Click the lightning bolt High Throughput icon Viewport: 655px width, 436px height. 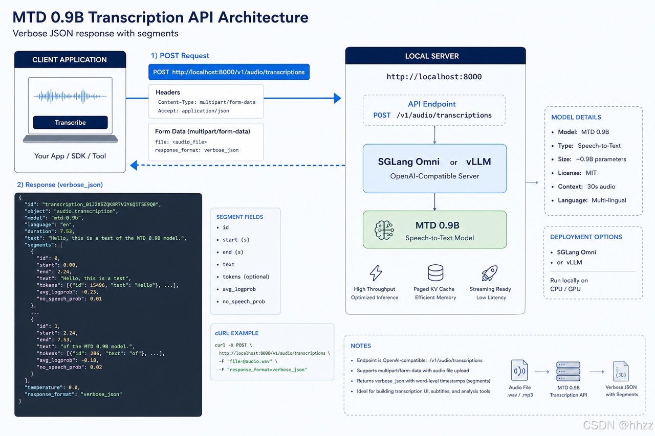[x=375, y=273]
